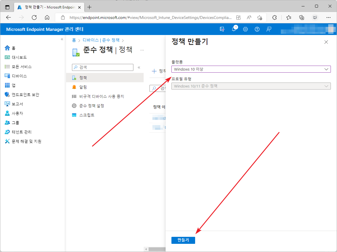Click the Microsoft Endpoint Manager 관리 센터 title

point(45,29)
